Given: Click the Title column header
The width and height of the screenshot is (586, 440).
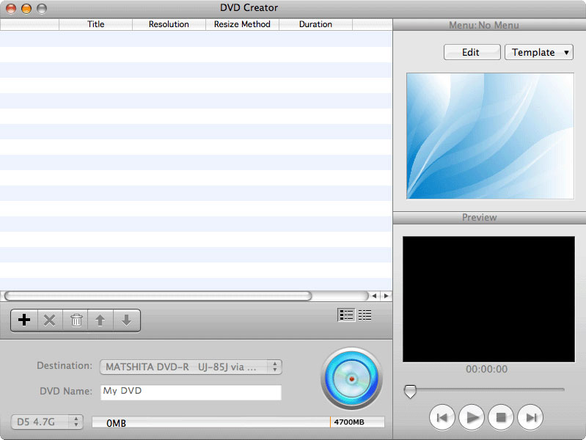Looking at the screenshot, I should coord(95,24).
